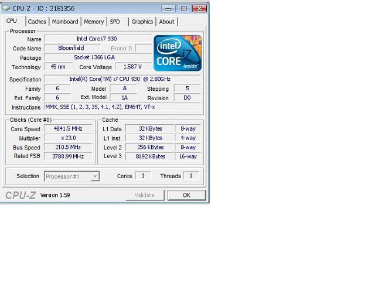The image size is (375, 300).
Task: Click the Model value A
Action: pyautogui.click(x=123, y=88)
